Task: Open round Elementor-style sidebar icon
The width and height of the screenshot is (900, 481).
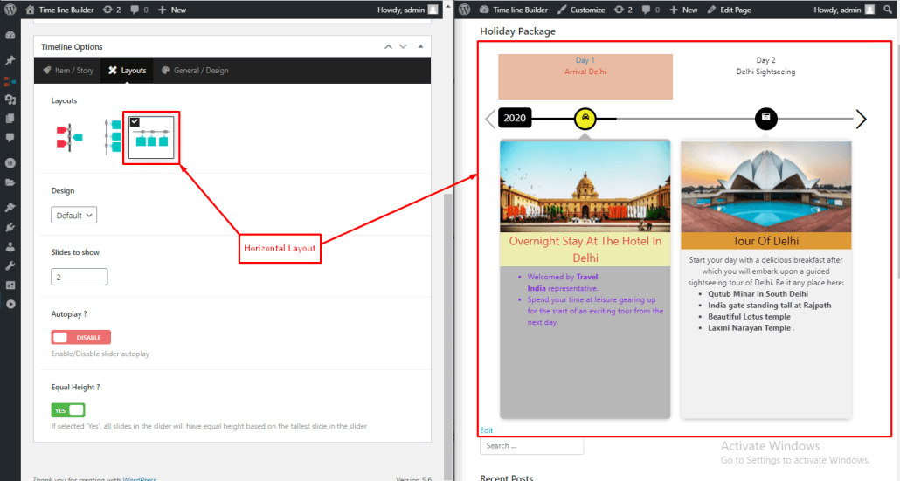Action: click(10, 163)
